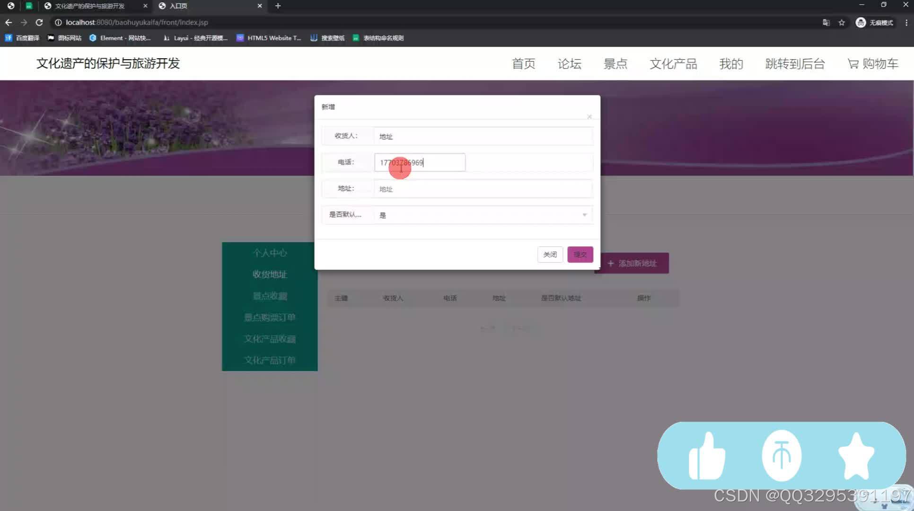This screenshot has height=511, width=914.
Task: Click the 是否默认地址 column header
Action: 561,298
